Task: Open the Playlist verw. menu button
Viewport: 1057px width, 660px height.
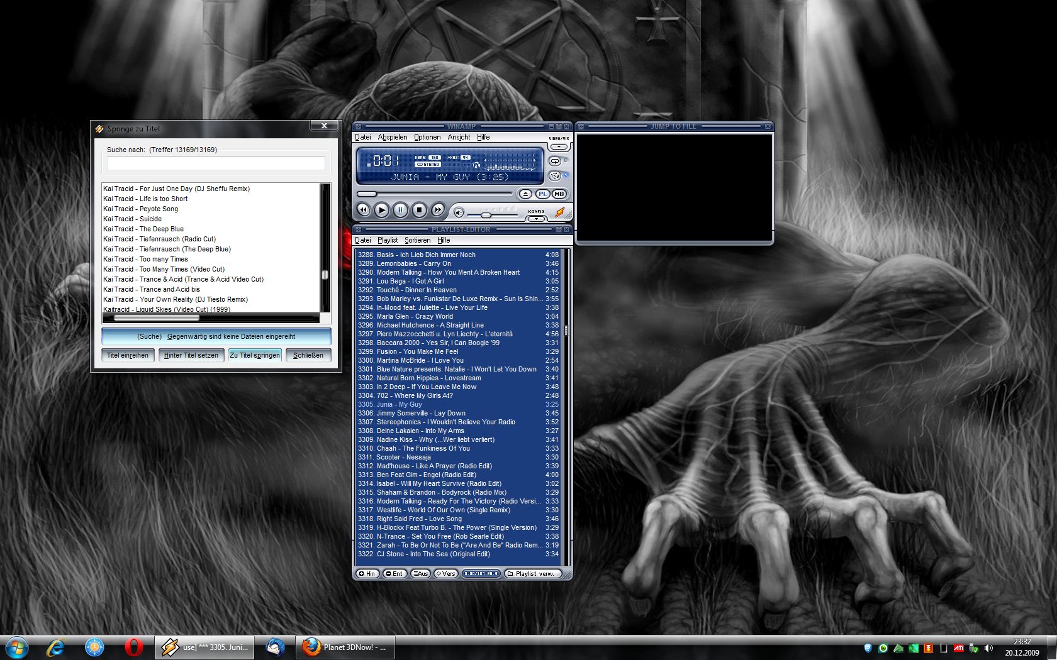Action: pyautogui.click(x=532, y=573)
